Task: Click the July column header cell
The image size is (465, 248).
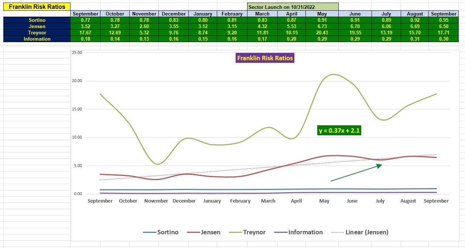Action: 386,14
